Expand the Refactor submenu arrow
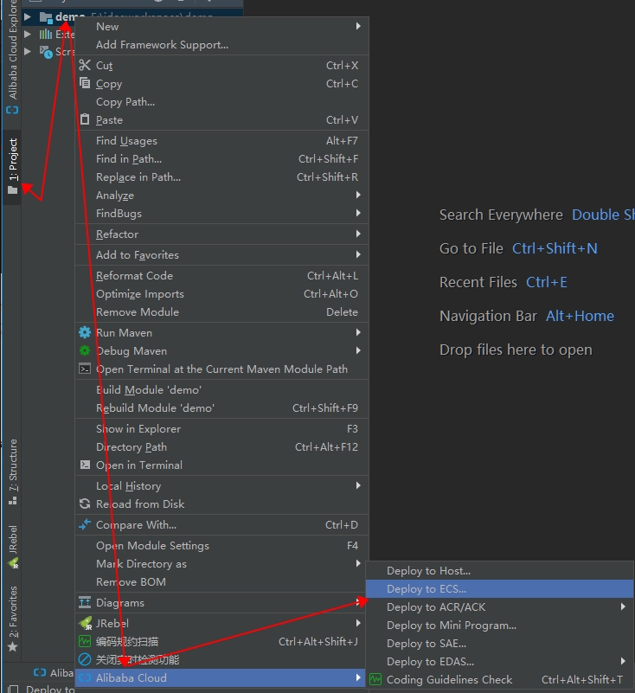This screenshot has height=693, width=635. point(358,234)
